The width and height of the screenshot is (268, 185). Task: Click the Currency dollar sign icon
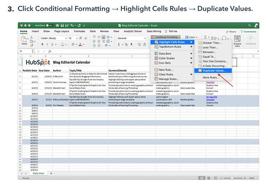pos(119,44)
